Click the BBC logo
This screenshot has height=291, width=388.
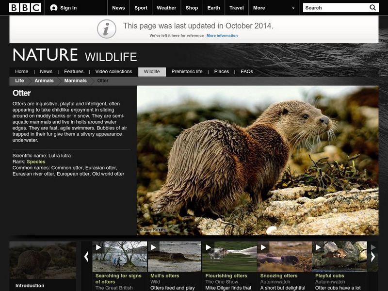pyautogui.click(x=24, y=8)
